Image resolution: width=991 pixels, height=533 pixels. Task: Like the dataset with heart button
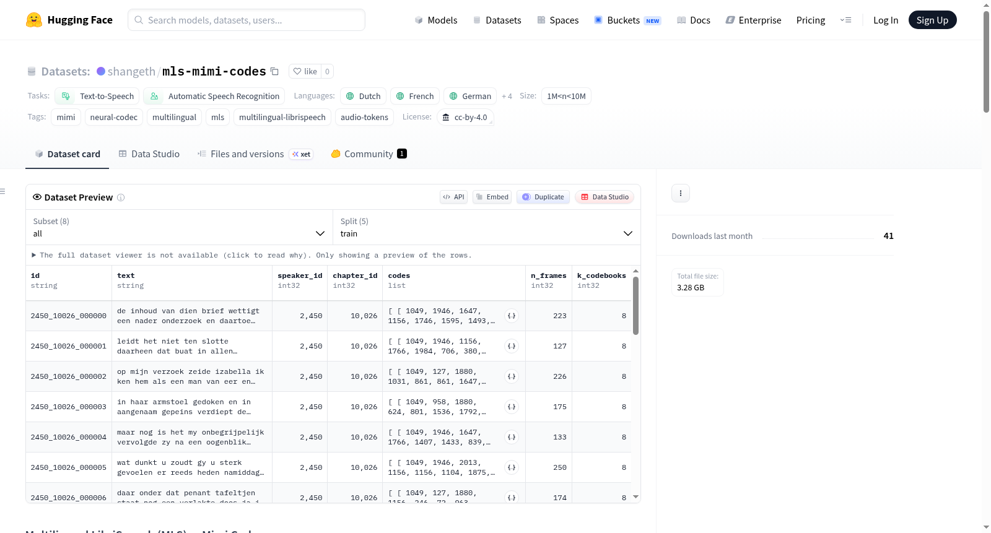[x=305, y=71]
